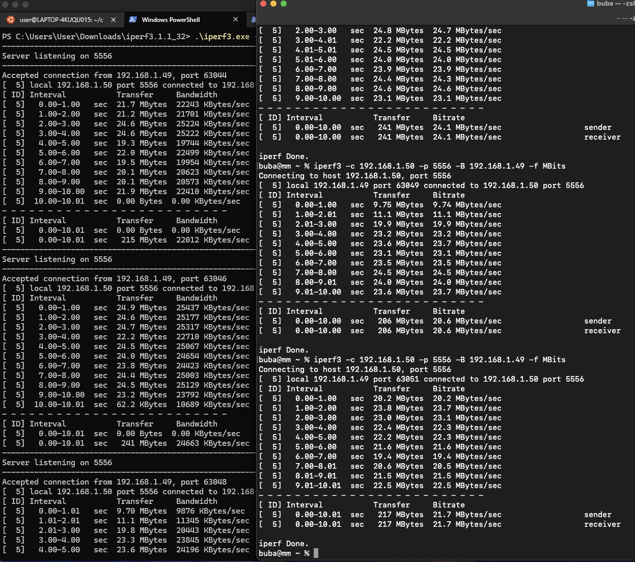Close the user@LAPTOP-4KUQU015 tab
The image size is (635, 562).
click(x=113, y=20)
